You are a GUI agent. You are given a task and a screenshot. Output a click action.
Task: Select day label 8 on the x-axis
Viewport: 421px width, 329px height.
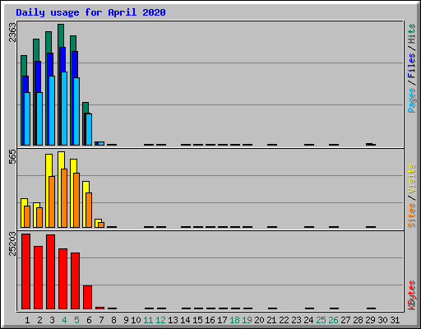[x=113, y=320]
